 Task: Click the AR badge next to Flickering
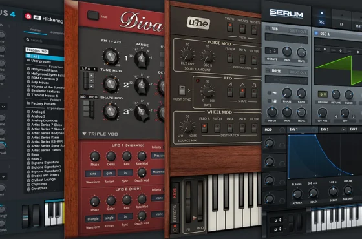[37, 17]
